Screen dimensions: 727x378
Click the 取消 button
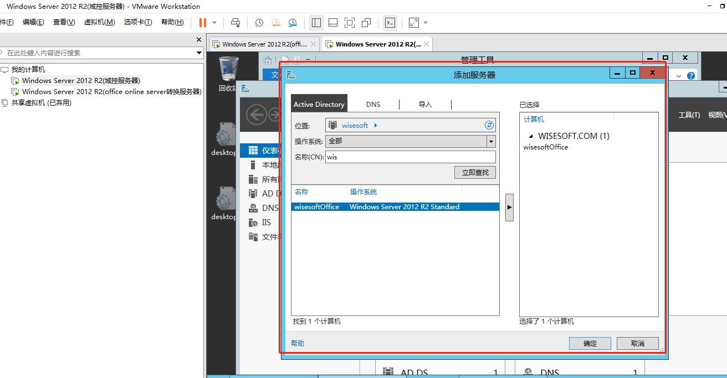638,343
